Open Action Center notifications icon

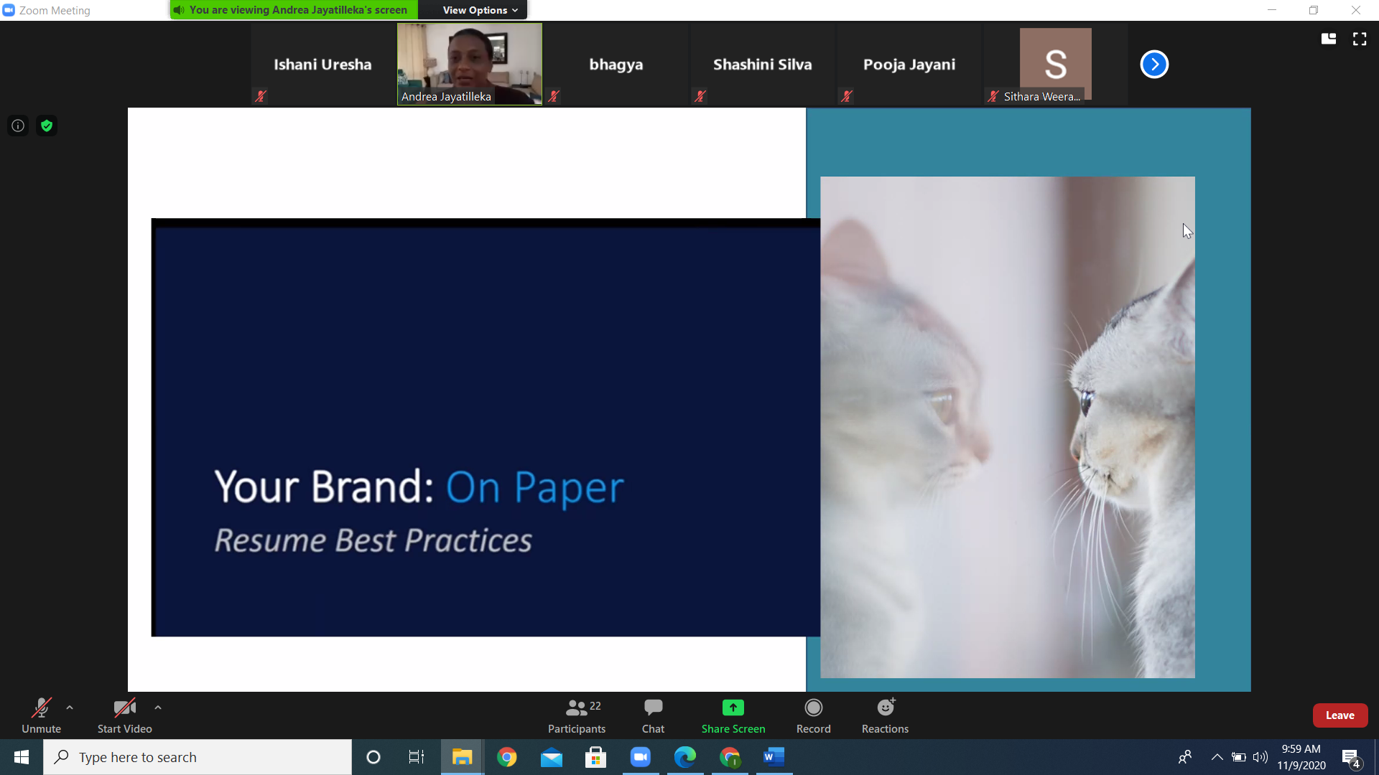coord(1351,757)
